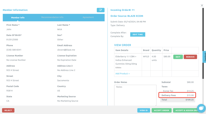Click the Subtotal $80.00 amount

pos(190,82)
